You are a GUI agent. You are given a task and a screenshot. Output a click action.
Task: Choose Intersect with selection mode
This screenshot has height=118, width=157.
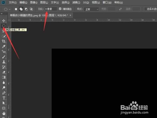(31, 9)
